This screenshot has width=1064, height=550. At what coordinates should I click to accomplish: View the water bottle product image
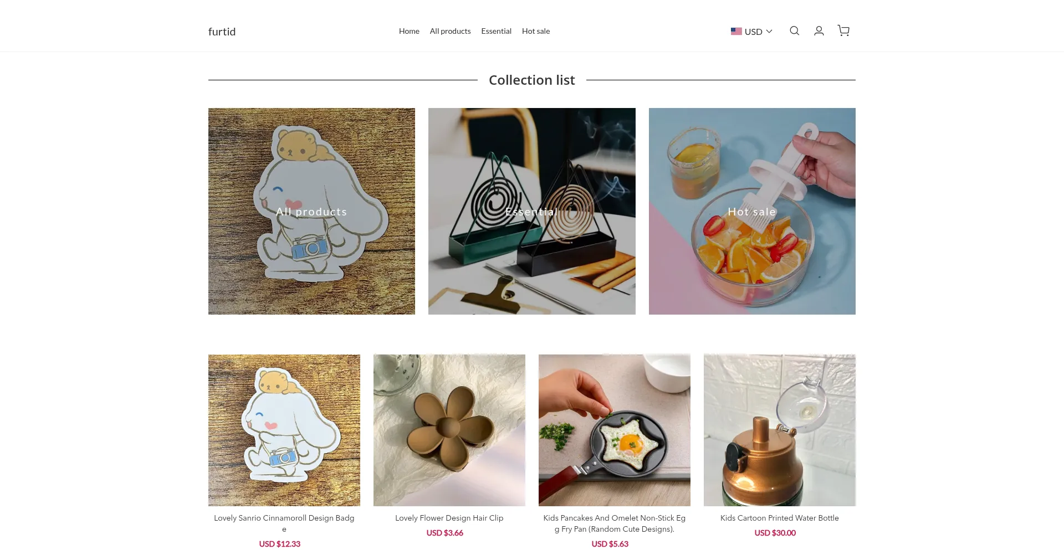tap(779, 430)
